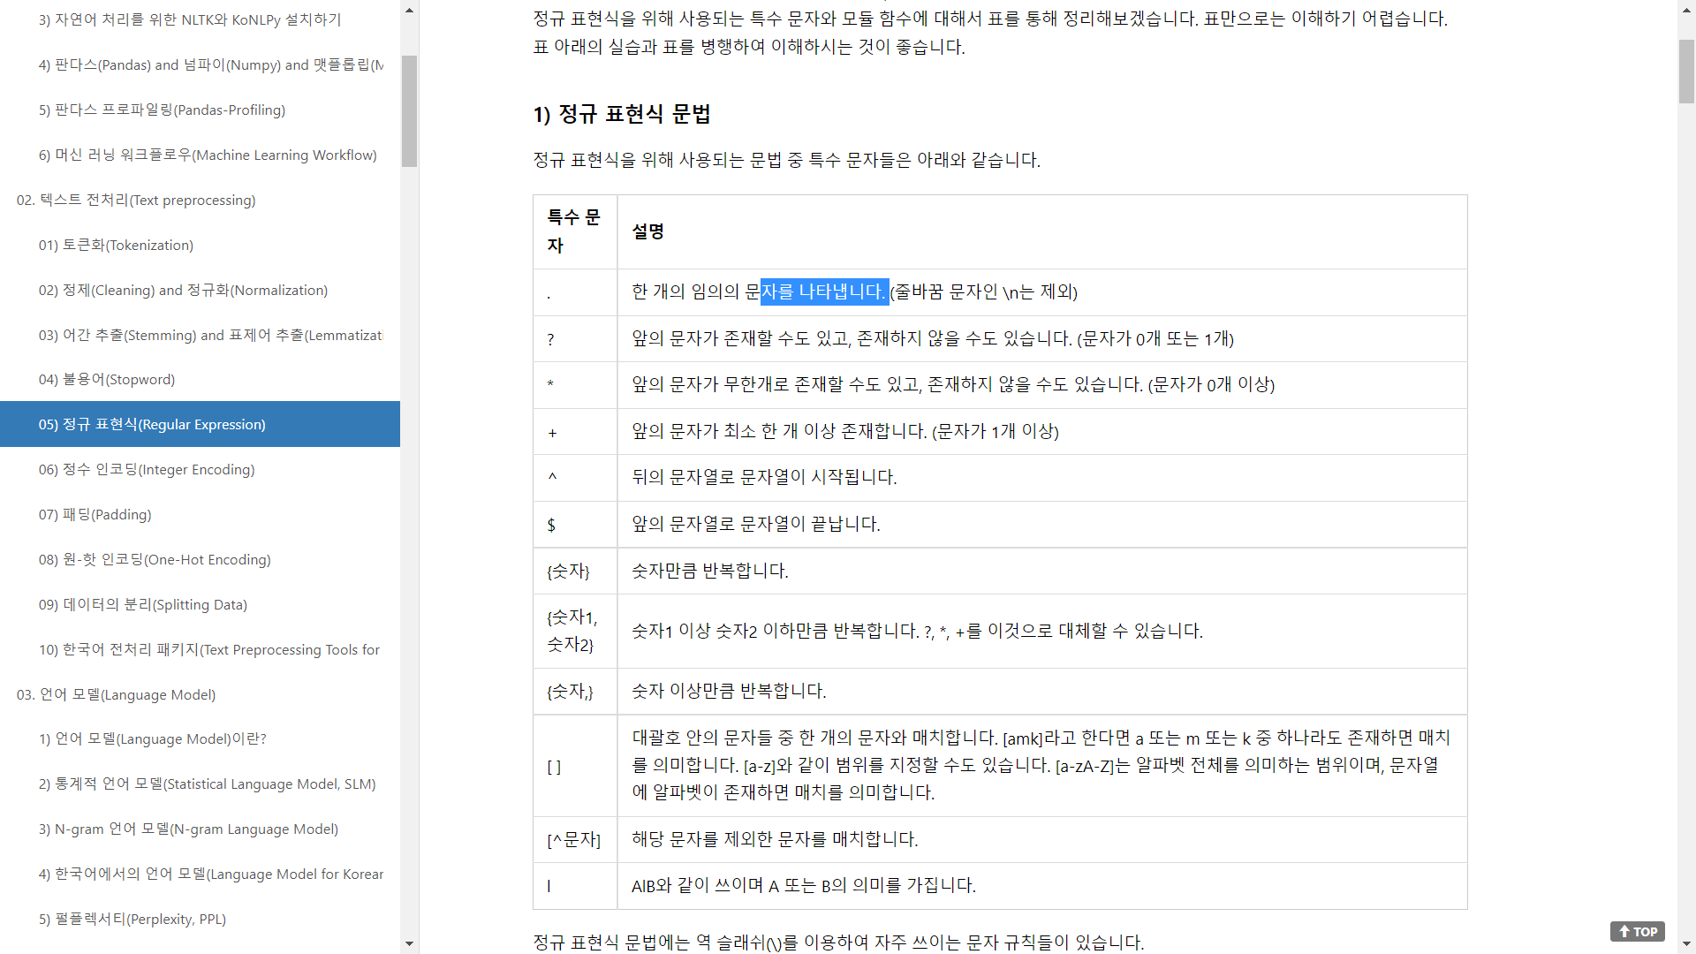This screenshot has width=1696, height=954.
Task: Click the TOP button with up arrow
Action: (1637, 932)
